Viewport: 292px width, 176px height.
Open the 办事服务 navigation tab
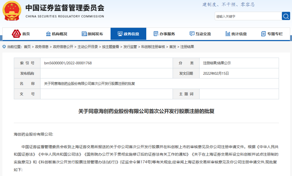[x=164, y=34]
